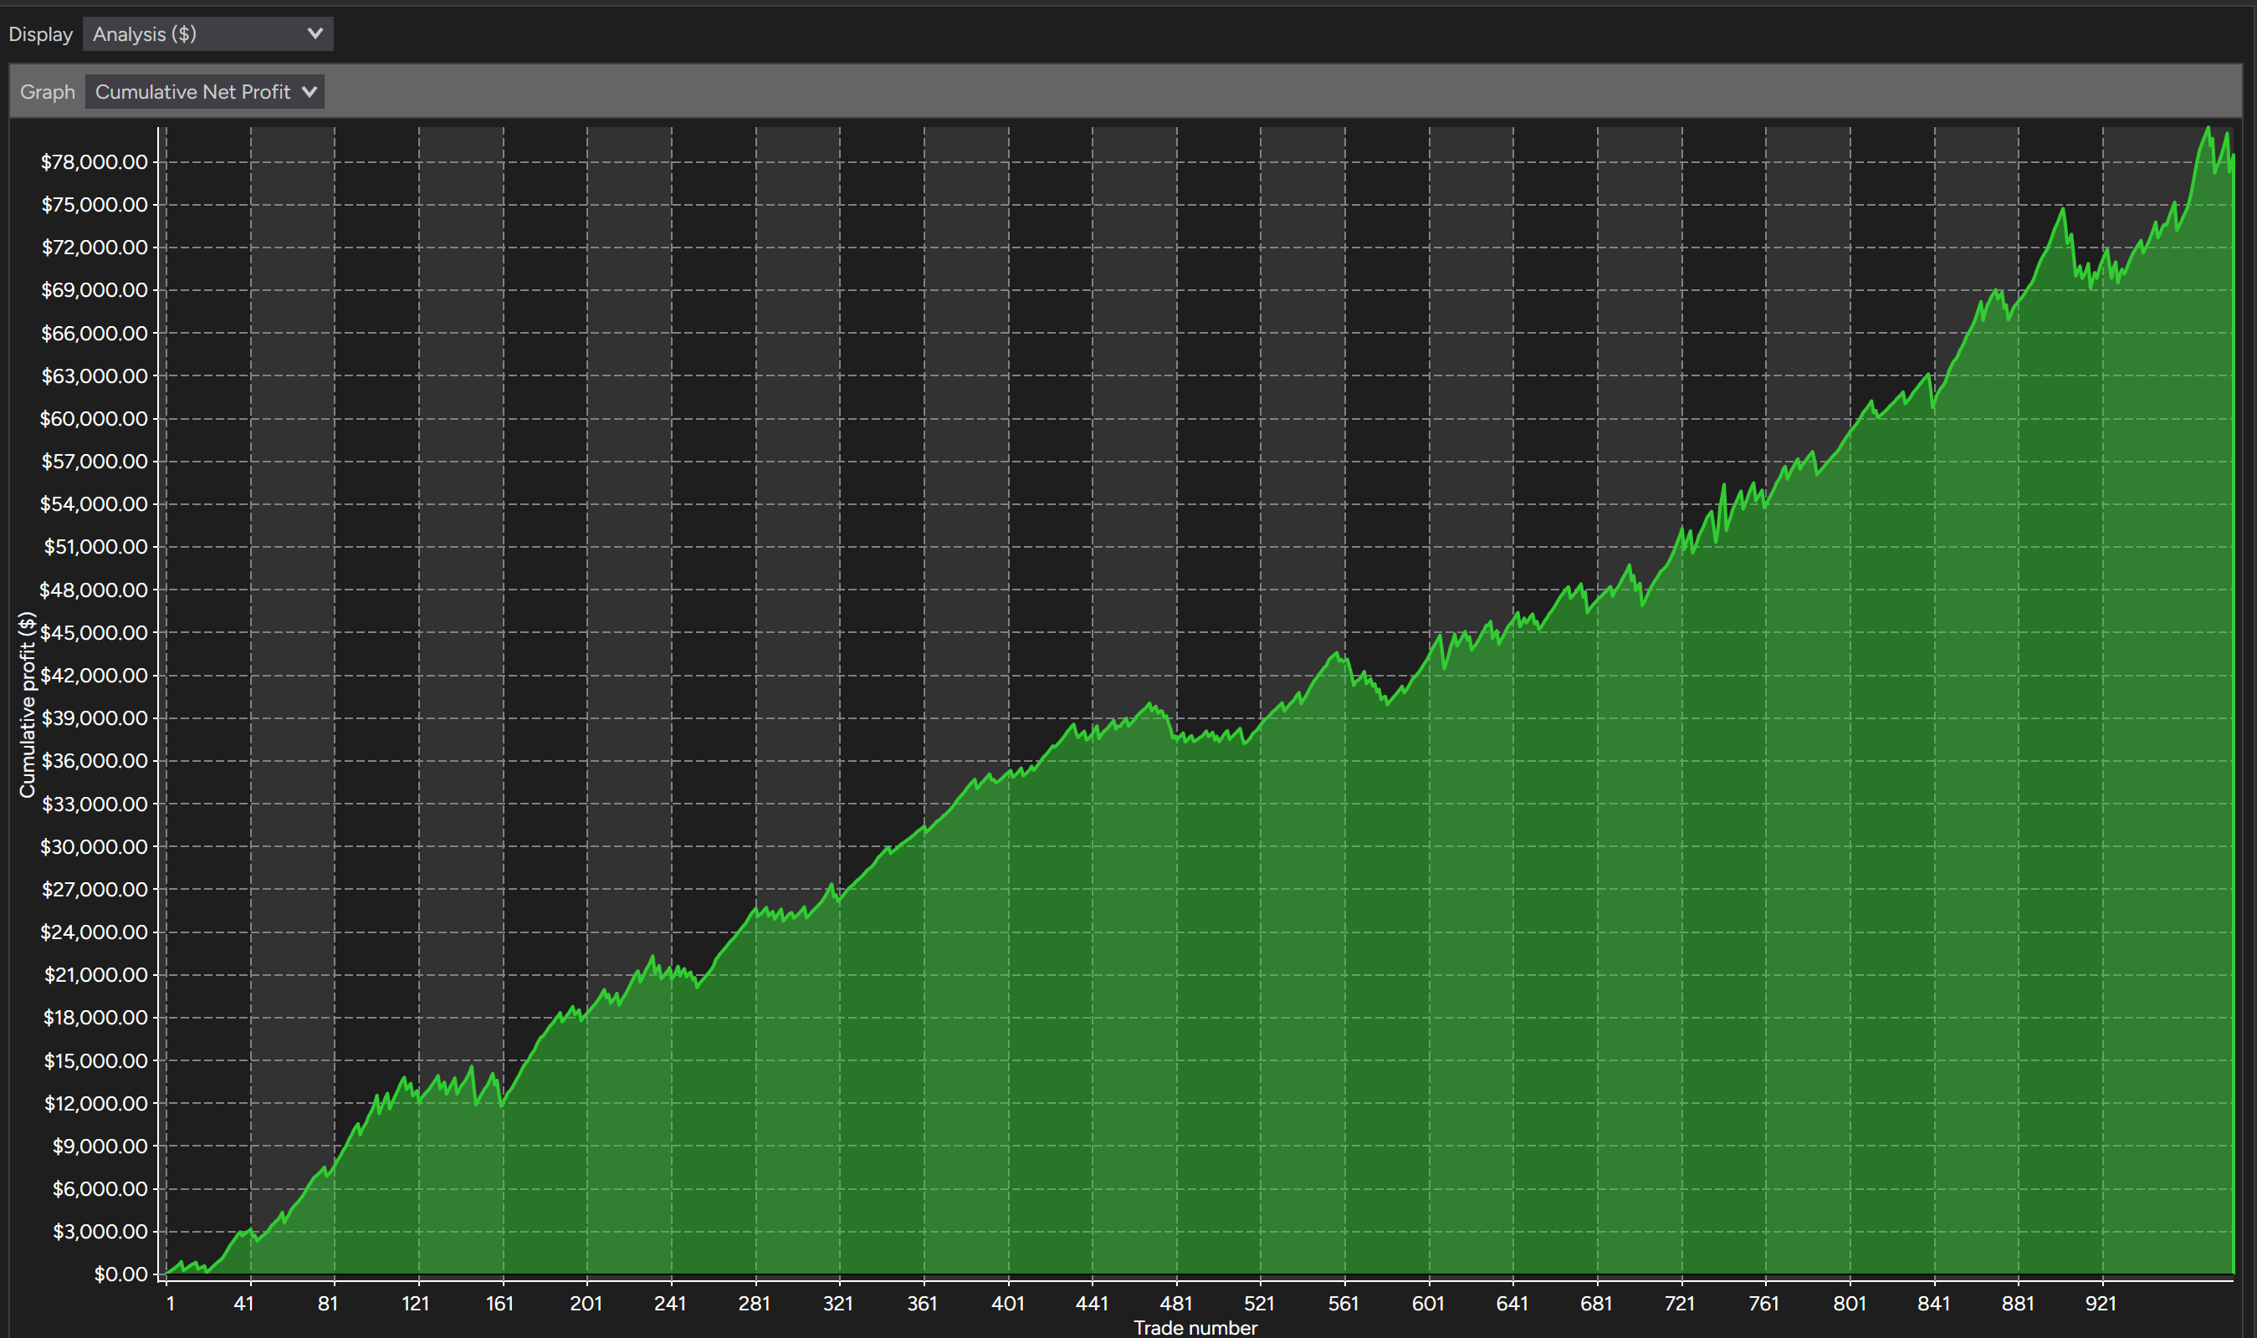This screenshot has width=2257, height=1338.
Task: Click the $6,000.00 axis label
Action: [x=100, y=1188]
